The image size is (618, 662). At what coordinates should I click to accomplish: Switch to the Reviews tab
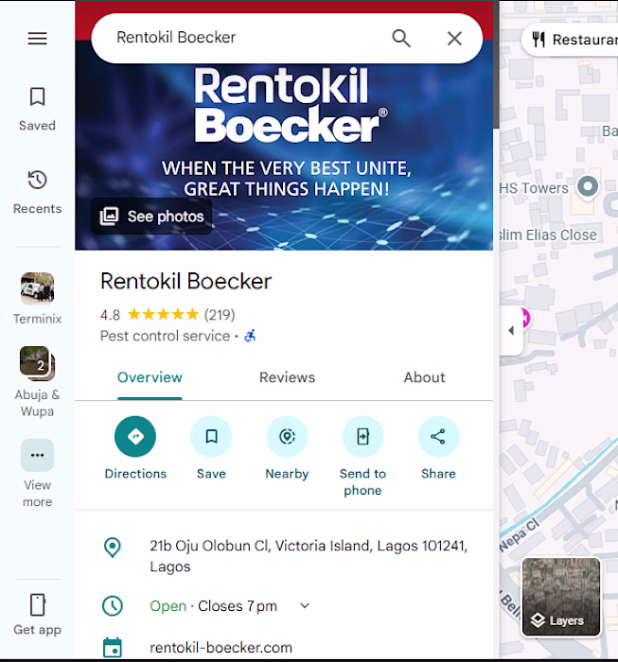point(288,377)
